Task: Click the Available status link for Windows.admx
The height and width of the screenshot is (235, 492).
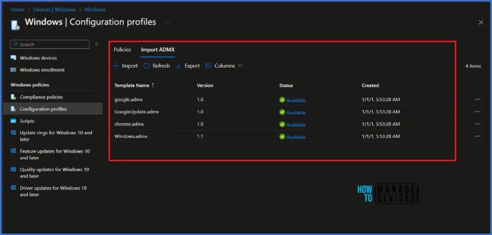Action: (x=296, y=137)
